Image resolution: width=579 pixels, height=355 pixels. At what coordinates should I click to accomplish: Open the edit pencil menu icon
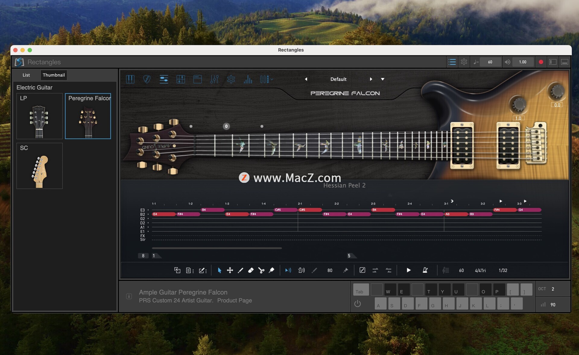pos(203,270)
